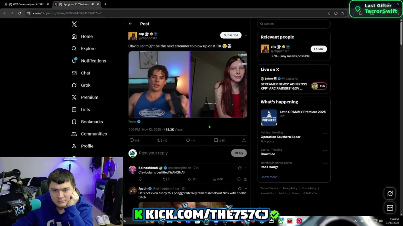Open Notifications in the sidebar
This screenshot has height=226, width=403.
(89, 61)
